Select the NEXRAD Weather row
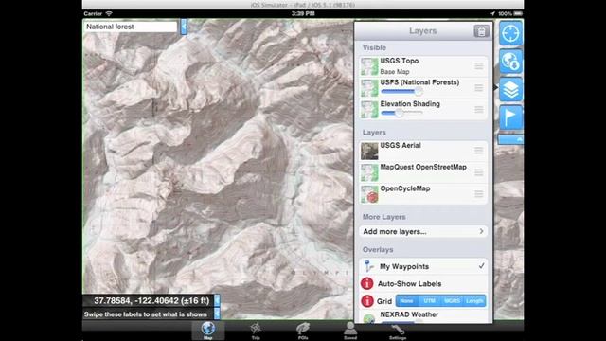Viewport: 606px width, 341px height. coord(423,317)
